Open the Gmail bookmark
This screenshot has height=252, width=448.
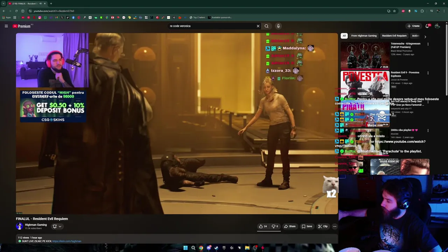click(x=56, y=17)
